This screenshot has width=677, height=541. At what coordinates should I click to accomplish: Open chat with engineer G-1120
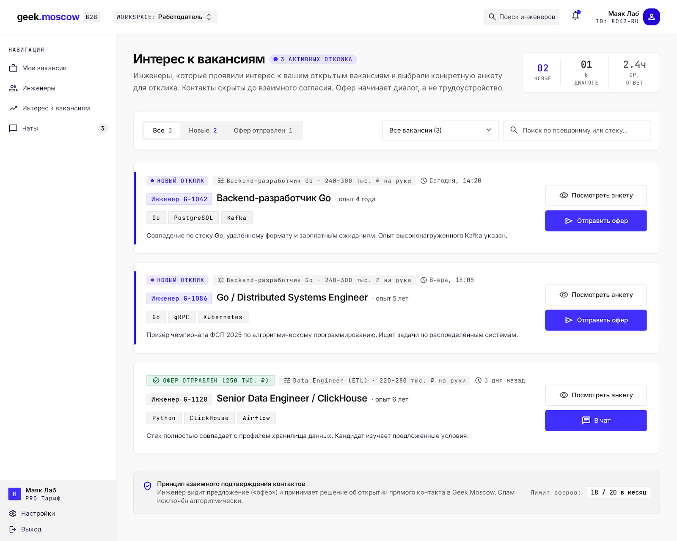[x=596, y=421]
